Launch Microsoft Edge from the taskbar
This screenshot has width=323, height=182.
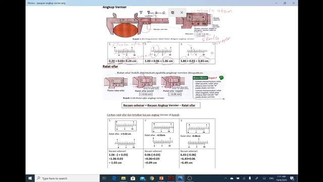114,178
